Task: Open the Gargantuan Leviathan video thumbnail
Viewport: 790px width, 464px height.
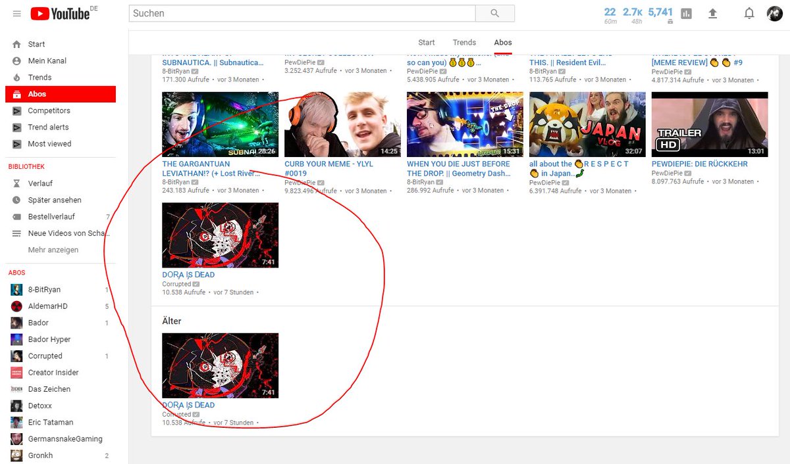Action: (x=220, y=124)
